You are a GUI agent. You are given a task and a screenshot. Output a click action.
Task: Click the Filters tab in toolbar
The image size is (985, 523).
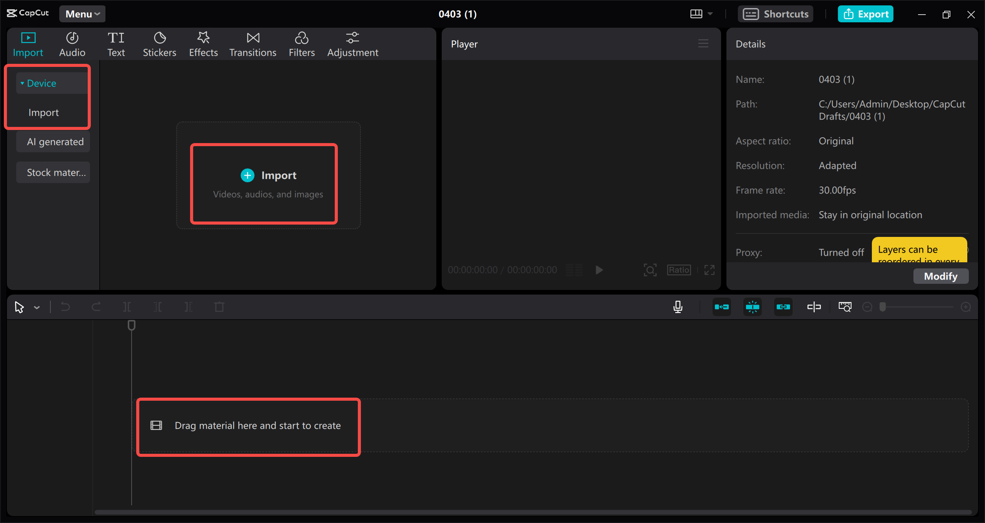tap(302, 44)
